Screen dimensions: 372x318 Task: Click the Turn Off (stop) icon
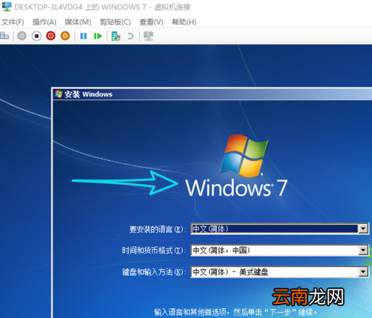pos(37,36)
